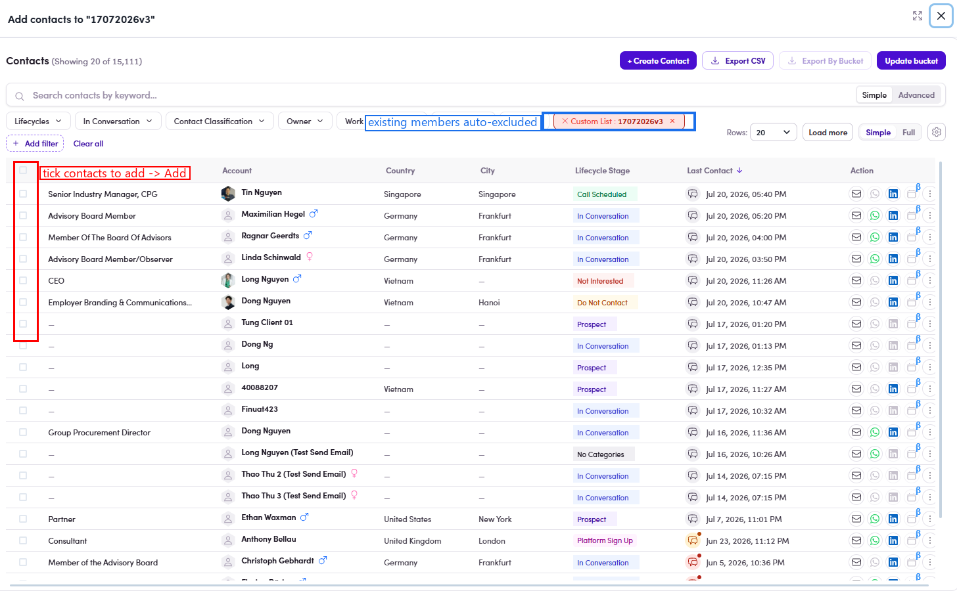Add a new filter

point(35,143)
